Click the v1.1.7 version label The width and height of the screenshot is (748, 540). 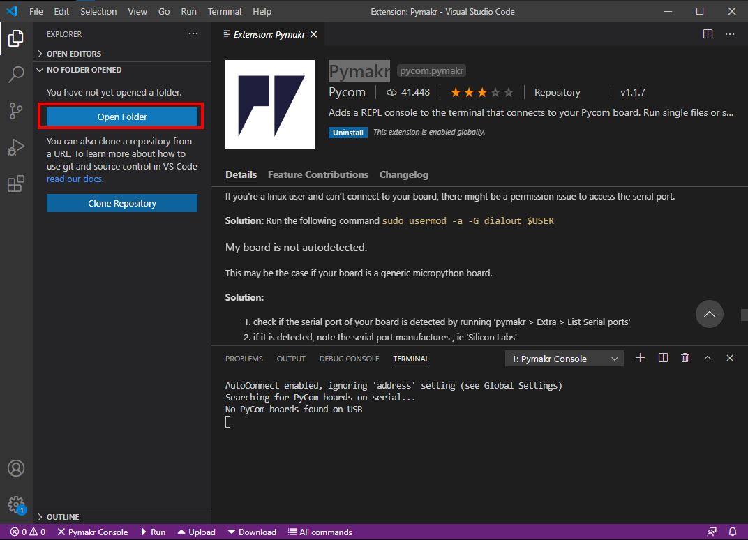click(x=633, y=92)
